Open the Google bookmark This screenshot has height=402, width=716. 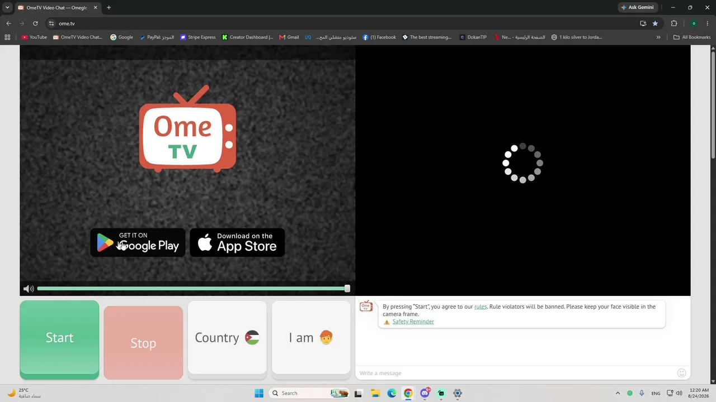coord(121,37)
